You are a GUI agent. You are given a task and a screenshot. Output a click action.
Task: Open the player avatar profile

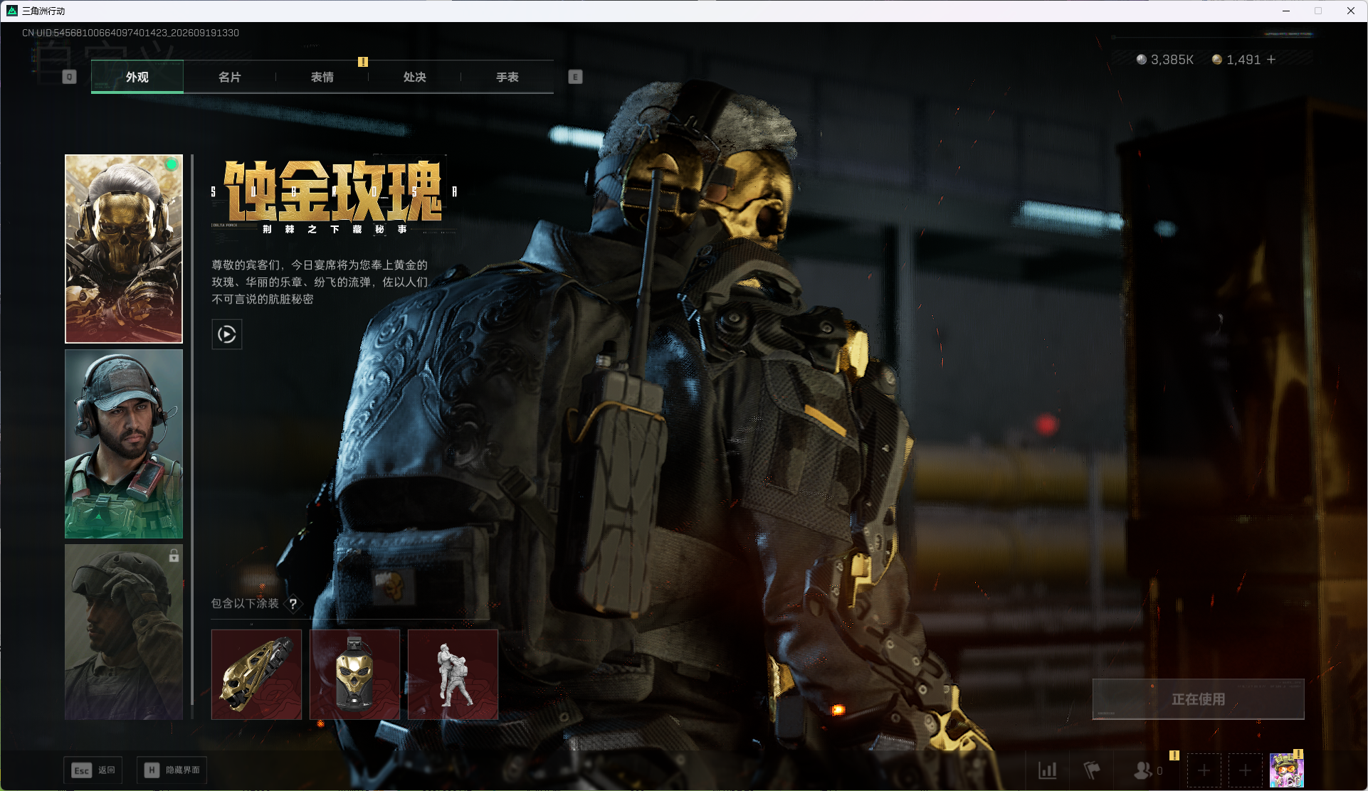point(1287,770)
